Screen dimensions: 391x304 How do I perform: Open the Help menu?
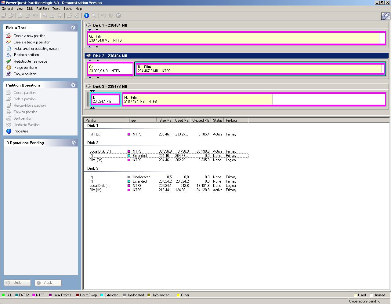[79, 9]
